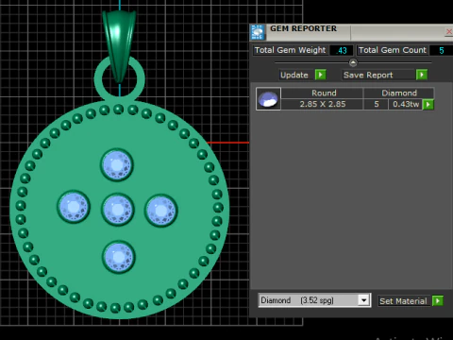
Task: Click the Gem Reporter panel icon
Action: [258, 32]
